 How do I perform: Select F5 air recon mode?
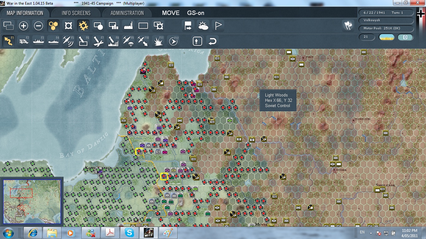(68, 41)
